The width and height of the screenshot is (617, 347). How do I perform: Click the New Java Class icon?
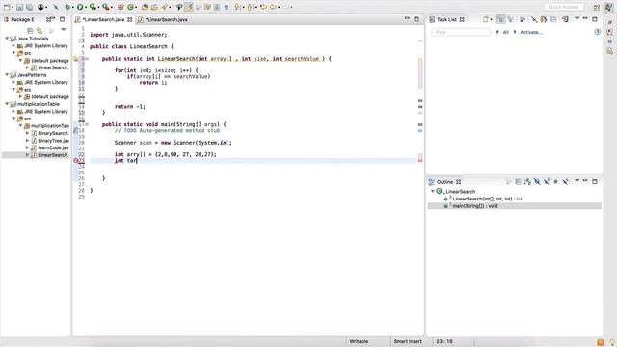[x=130, y=7]
